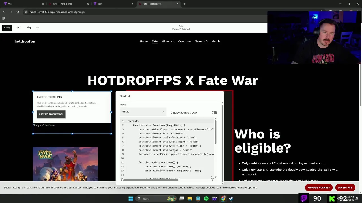Click the Manage Cookies button
The image size is (362, 203).
[x=319, y=187]
